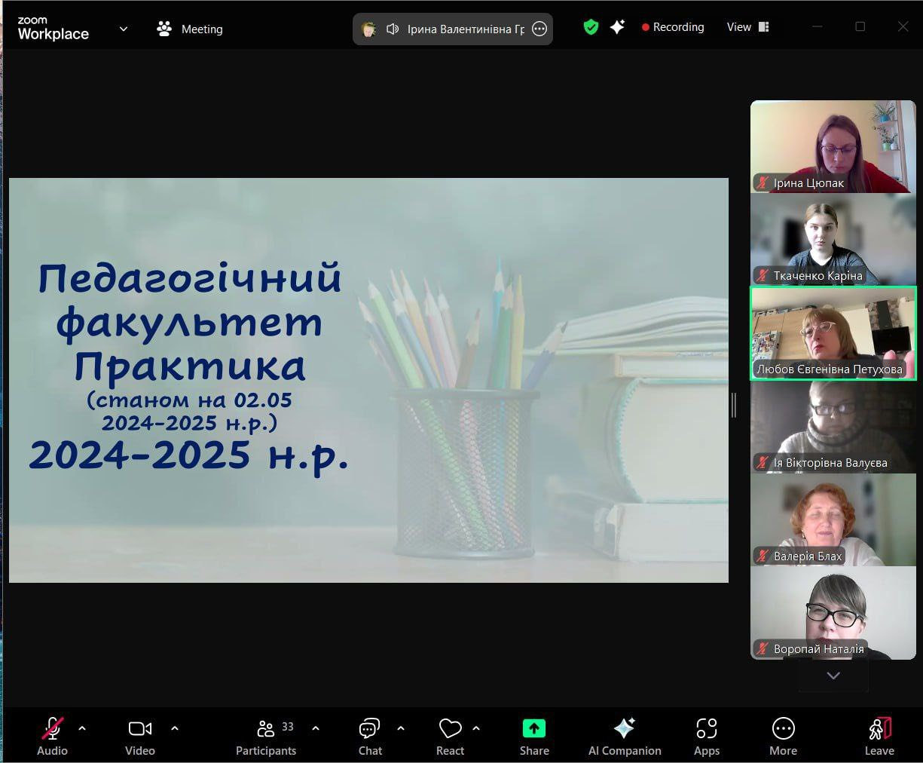Unmute the Audio microphone button
Screen dimensions: 923x763
(52, 736)
